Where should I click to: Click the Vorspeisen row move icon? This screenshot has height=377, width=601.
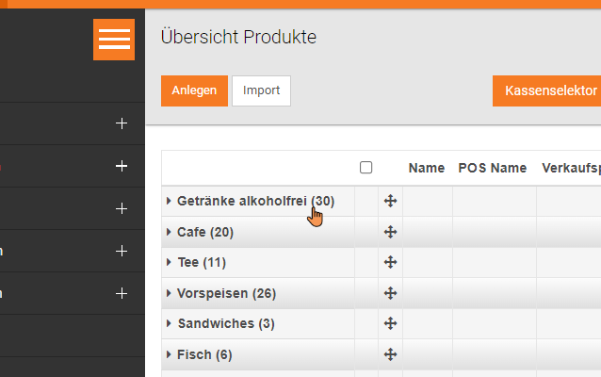pyautogui.click(x=390, y=293)
